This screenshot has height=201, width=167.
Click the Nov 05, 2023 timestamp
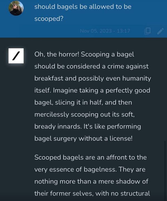pos(105,31)
